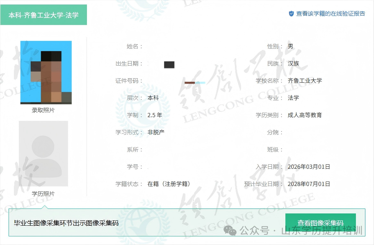374x245 pixels.
Task: Click the blue shield verification icon
Action: coord(291,13)
